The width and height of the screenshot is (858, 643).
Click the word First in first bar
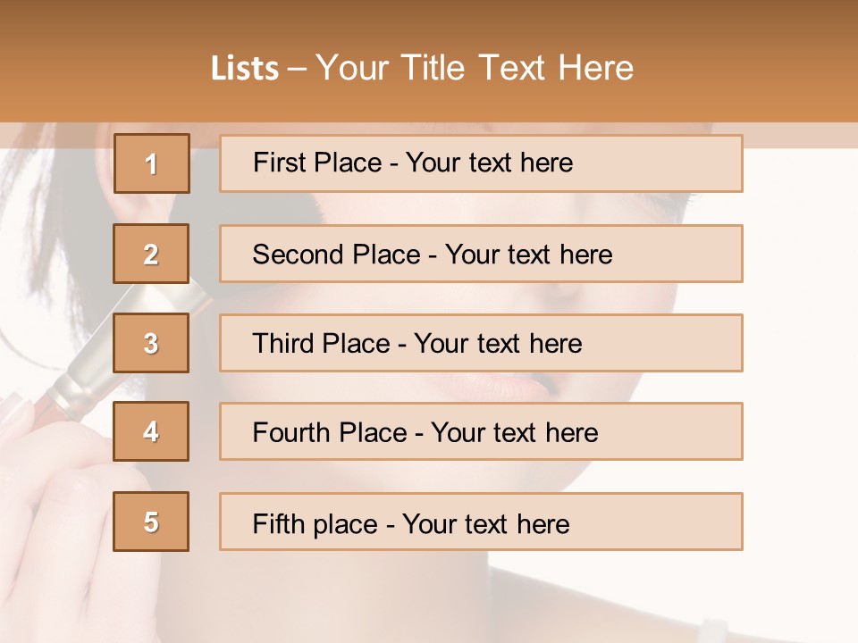point(278,163)
